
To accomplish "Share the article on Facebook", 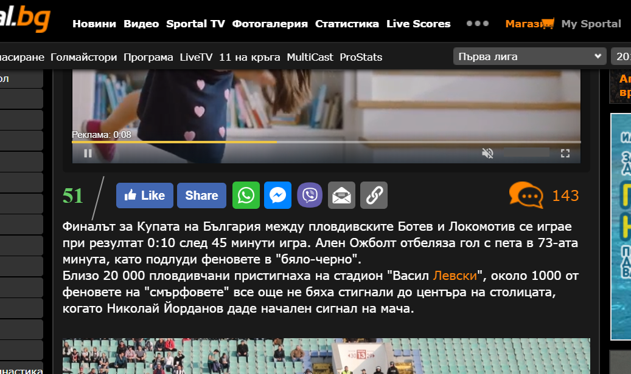I will (201, 195).
